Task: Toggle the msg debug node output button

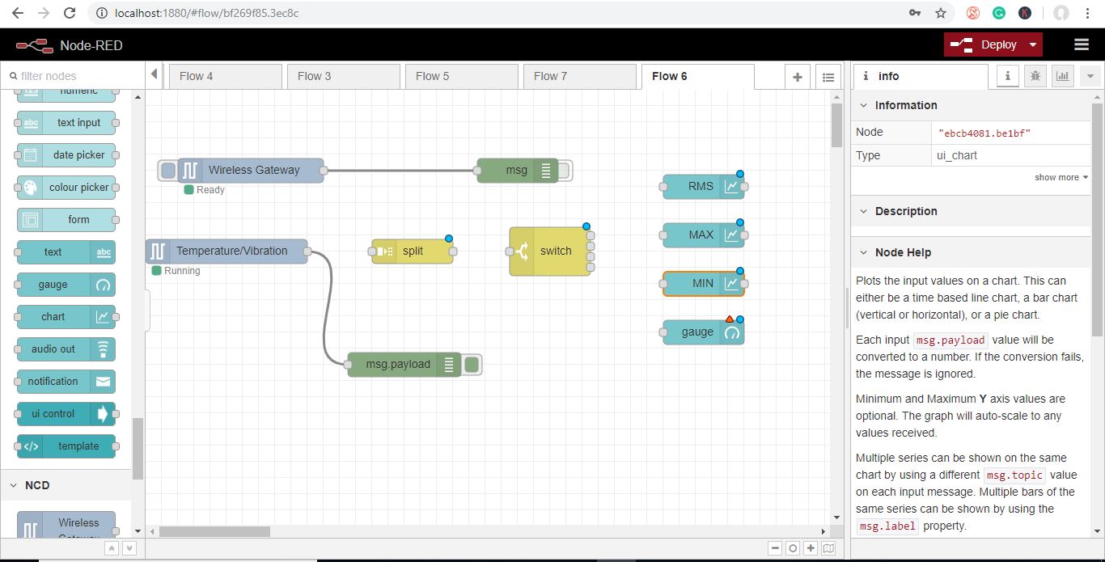Action: [564, 171]
